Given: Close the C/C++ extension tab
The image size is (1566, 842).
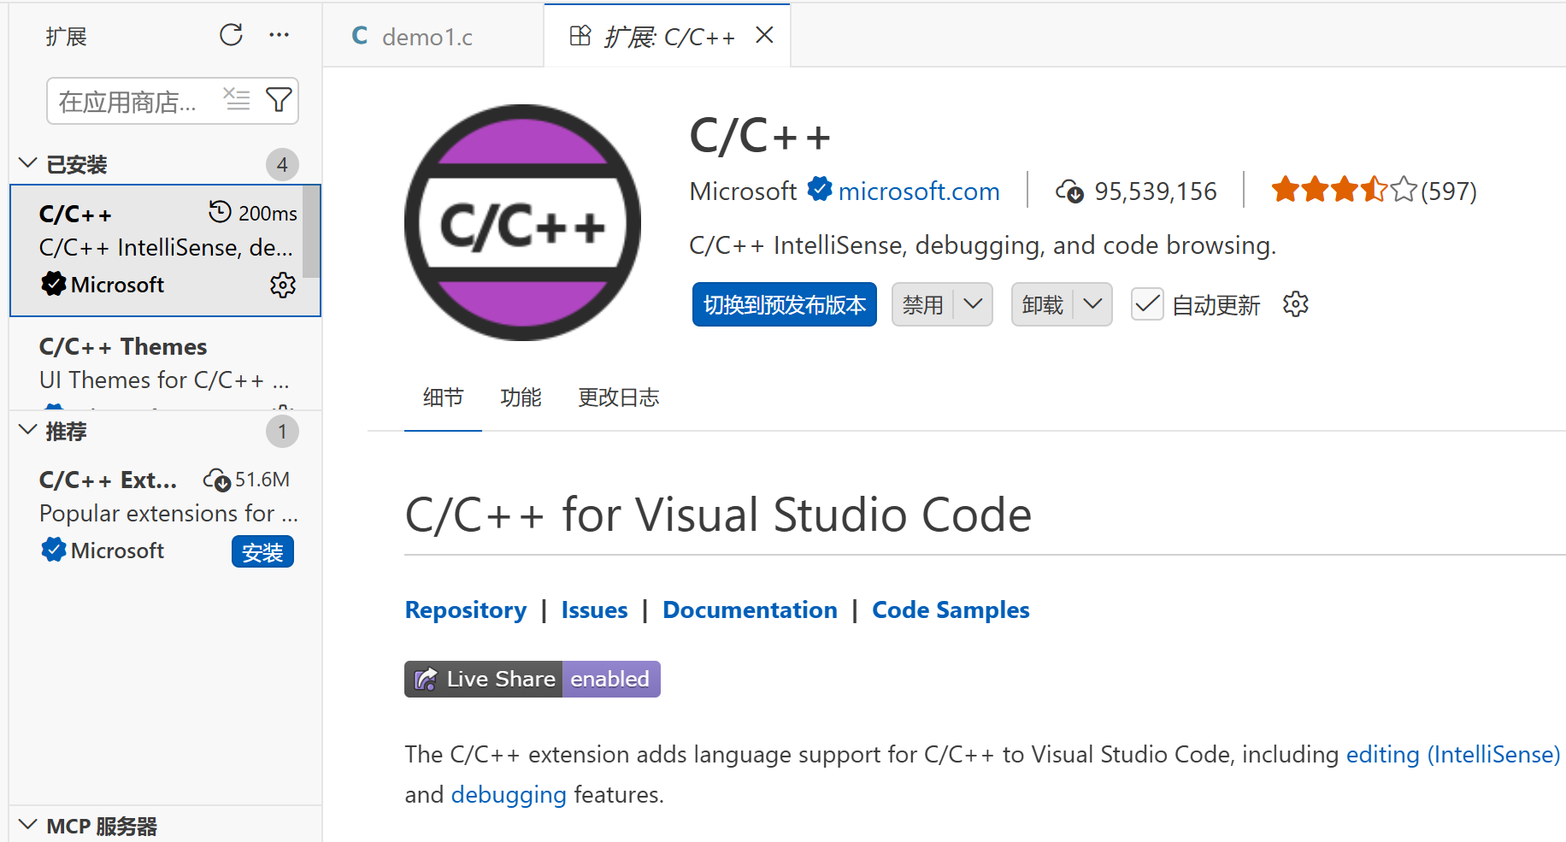Looking at the screenshot, I should pyautogui.click(x=765, y=35).
